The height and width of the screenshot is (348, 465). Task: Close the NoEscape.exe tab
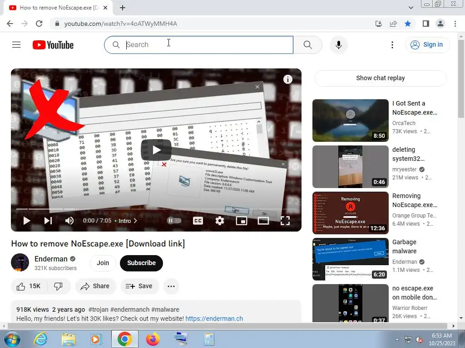tap(105, 8)
